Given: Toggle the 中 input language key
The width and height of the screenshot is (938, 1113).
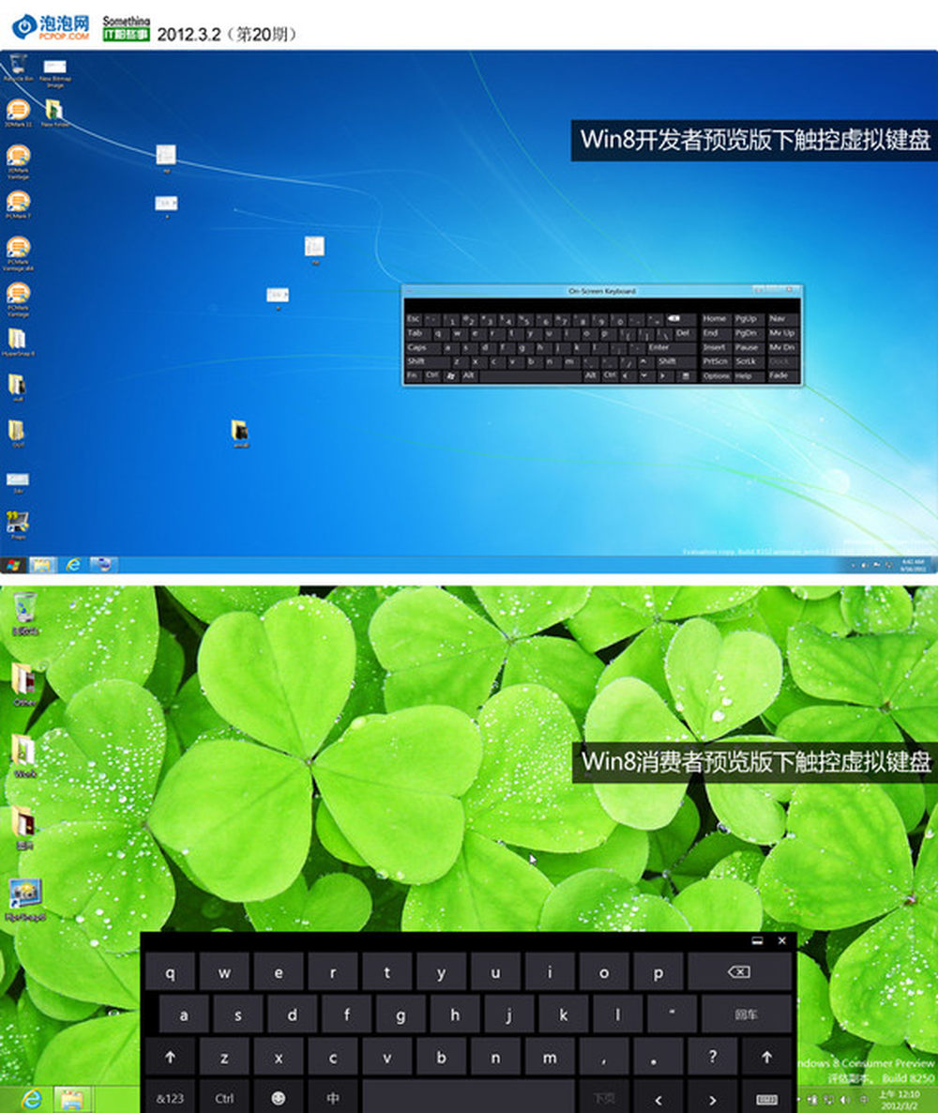Looking at the screenshot, I should point(333,1098).
